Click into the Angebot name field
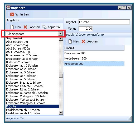This screenshot has width=135, height=124. click(x=104, y=22)
